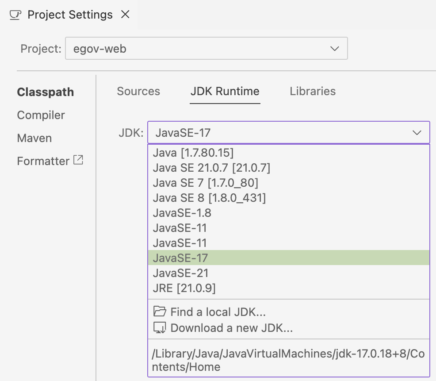Click the external link icon beside Formatter

click(x=79, y=160)
